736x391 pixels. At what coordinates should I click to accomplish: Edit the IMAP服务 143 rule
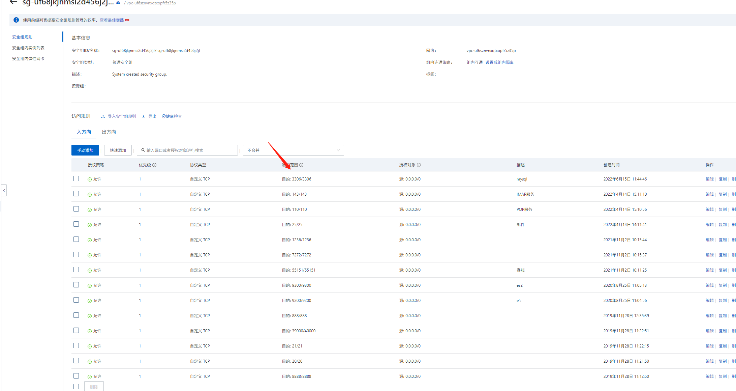(x=710, y=194)
